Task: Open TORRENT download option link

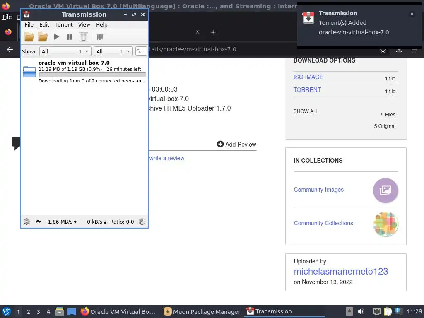Action: 307,90
